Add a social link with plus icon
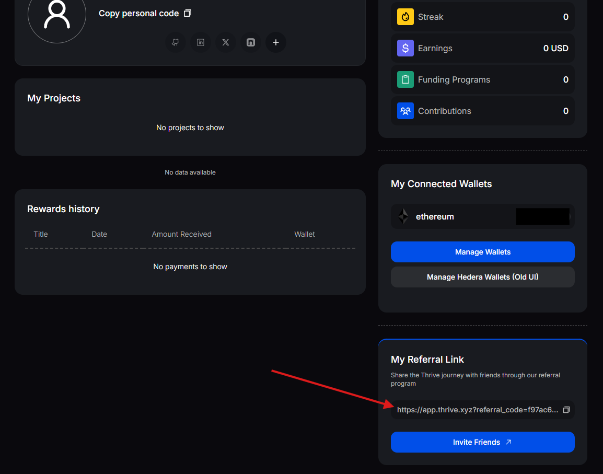 [276, 42]
